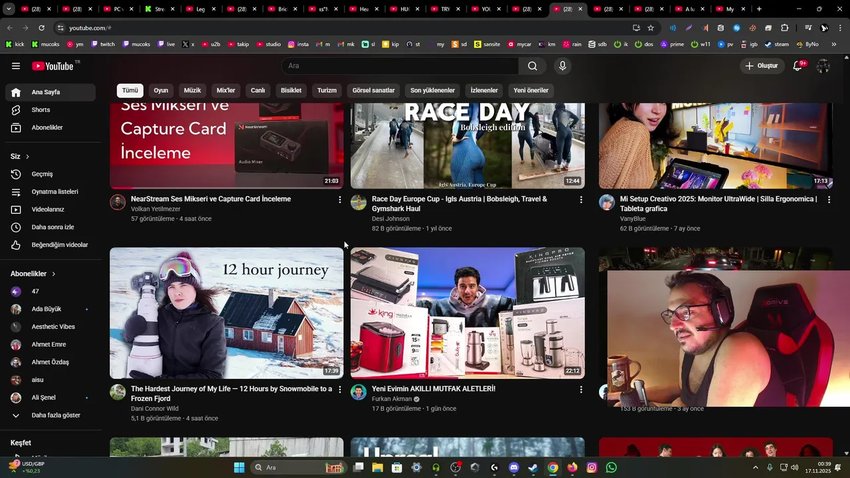Start voice search with the microphone icon

click(x=562, y=66)
